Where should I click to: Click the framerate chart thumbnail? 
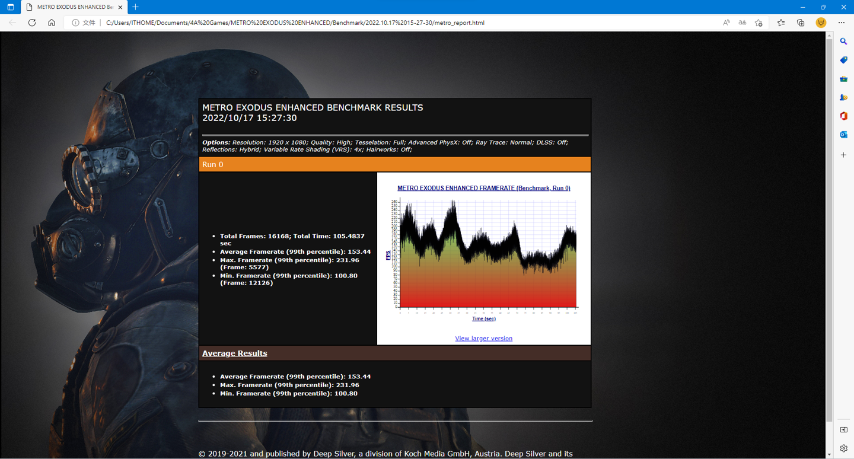(x=484, y=253)
